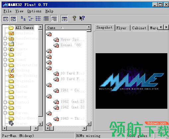The width and height of the screenshot is (169, 139).
Task: Select the Originals folder
Action: click(24, 81)
